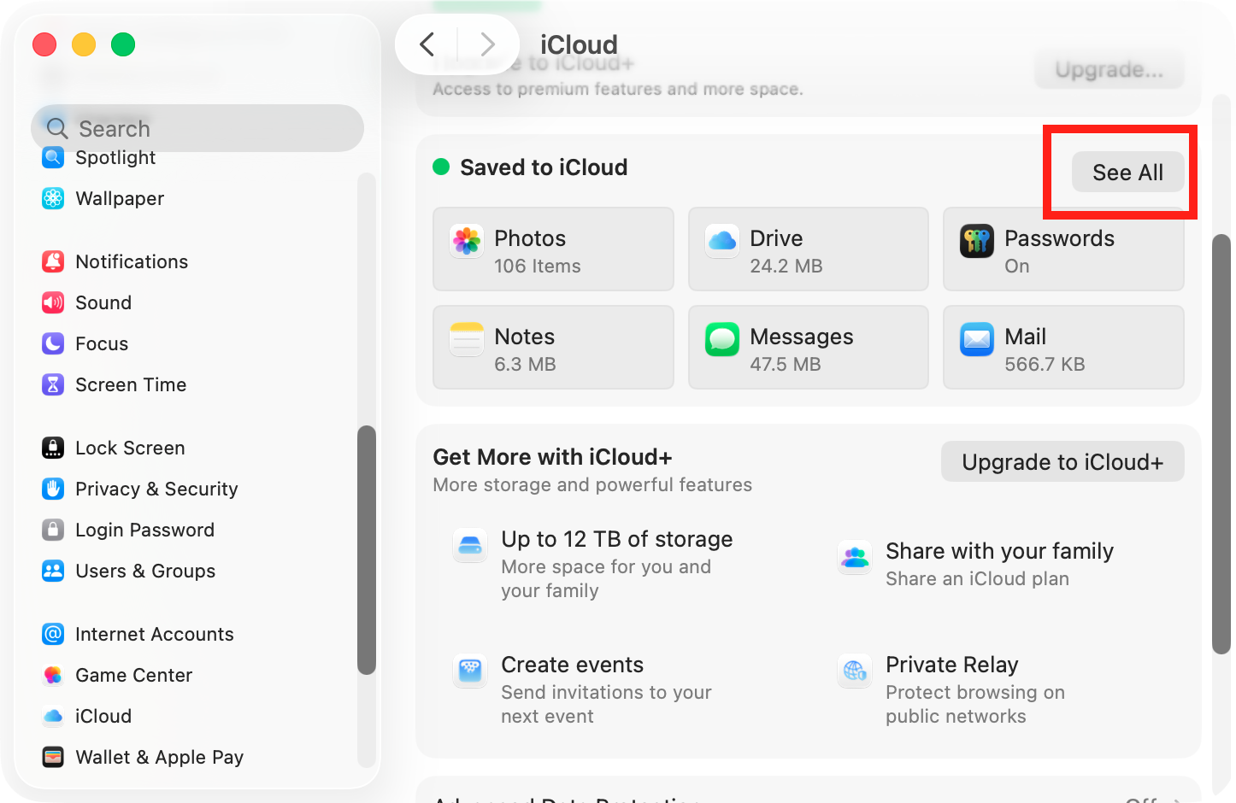
Task: Click the back navigation chevron
Action: pyautogui.click(x=427, y=44)
